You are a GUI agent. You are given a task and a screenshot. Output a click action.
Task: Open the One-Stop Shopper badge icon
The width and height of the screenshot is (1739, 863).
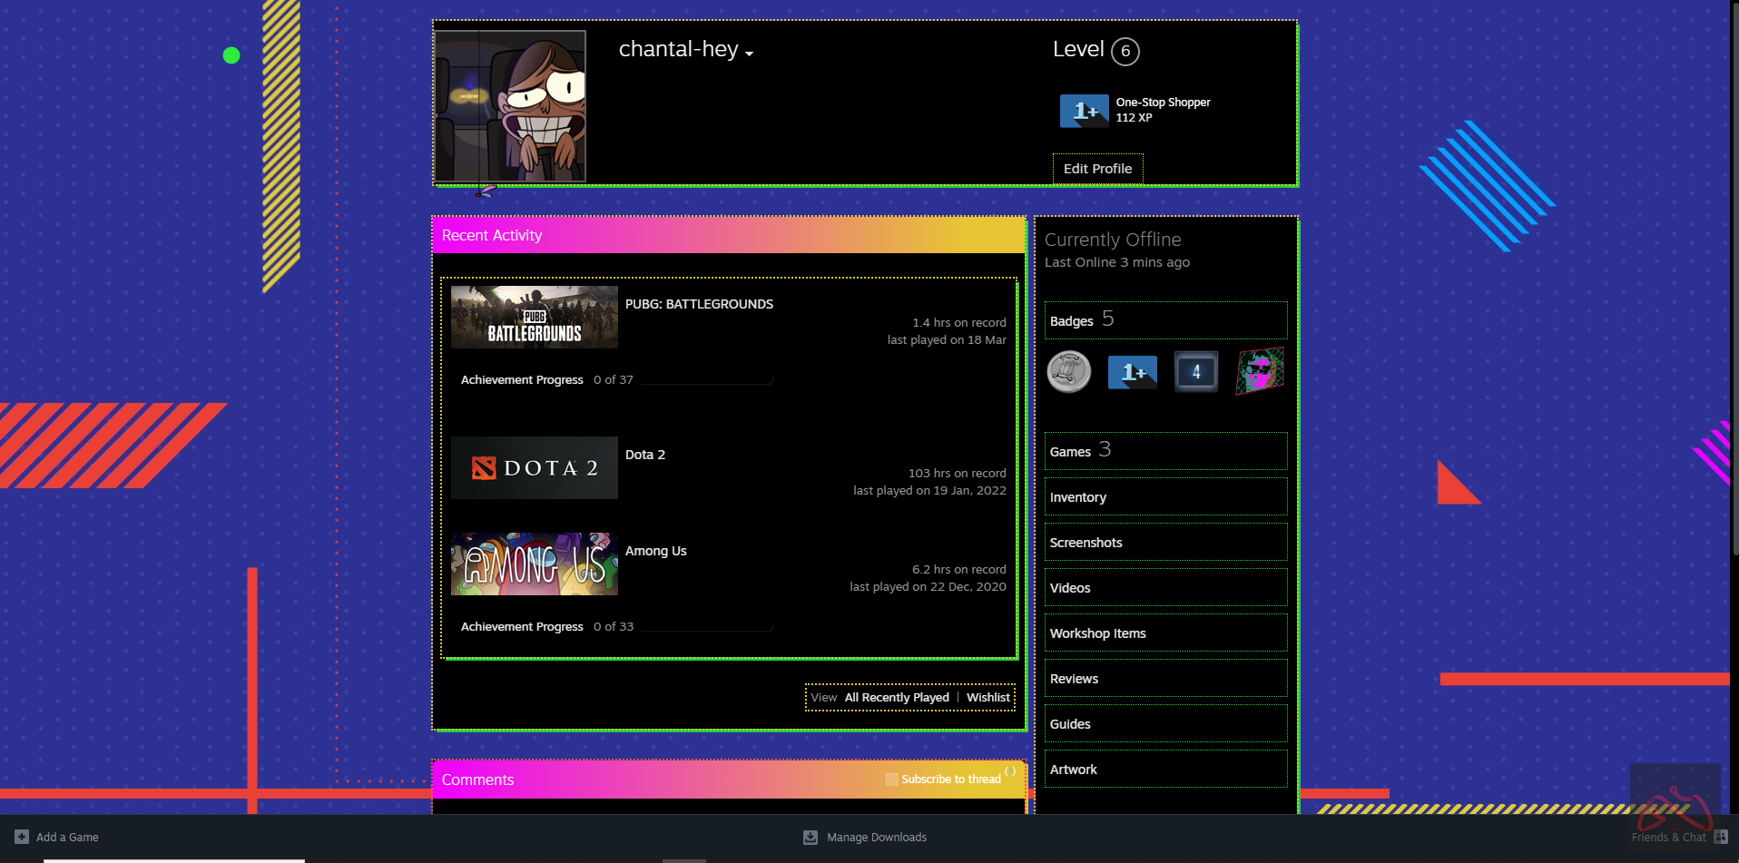click(1084, 111)
